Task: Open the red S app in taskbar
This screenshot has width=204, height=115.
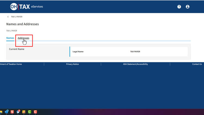Action: pyautogui.click(x=12, y=112)
